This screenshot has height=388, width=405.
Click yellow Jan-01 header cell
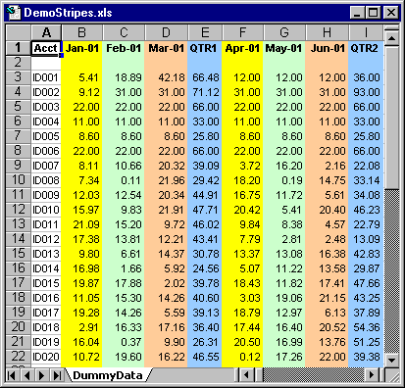81,48
